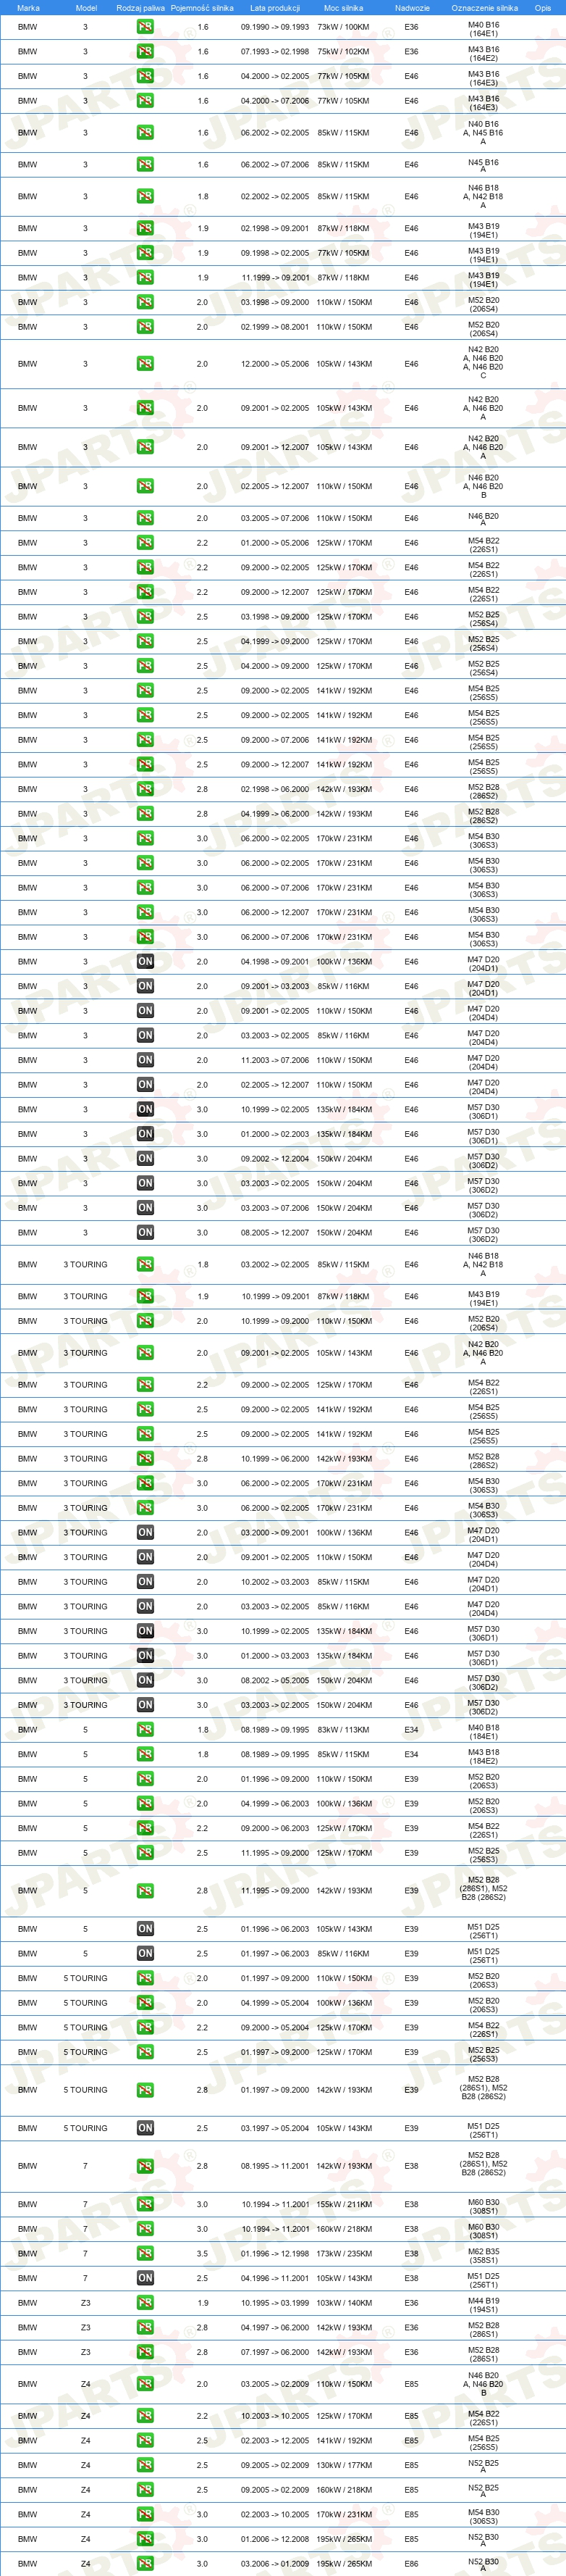This screenshot has width=566, height=2576.
Task: Select petrol icon in 5 series 01.1996 -> 09.2000 row
Action: [145, 1779]
